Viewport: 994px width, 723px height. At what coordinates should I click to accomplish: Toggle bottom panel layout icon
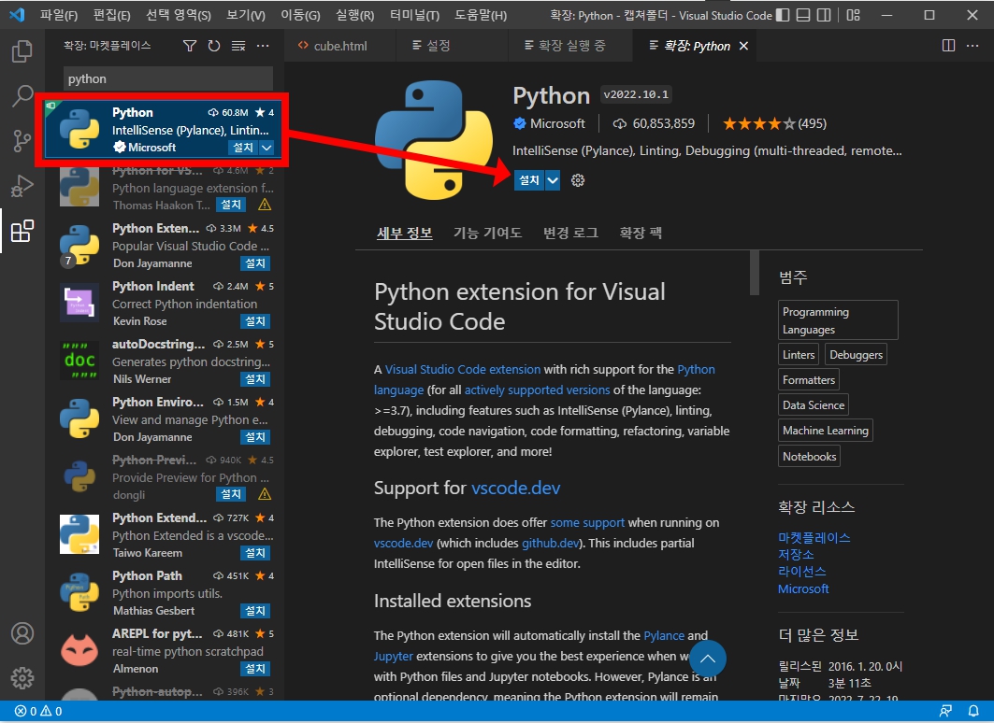(803, 15)
